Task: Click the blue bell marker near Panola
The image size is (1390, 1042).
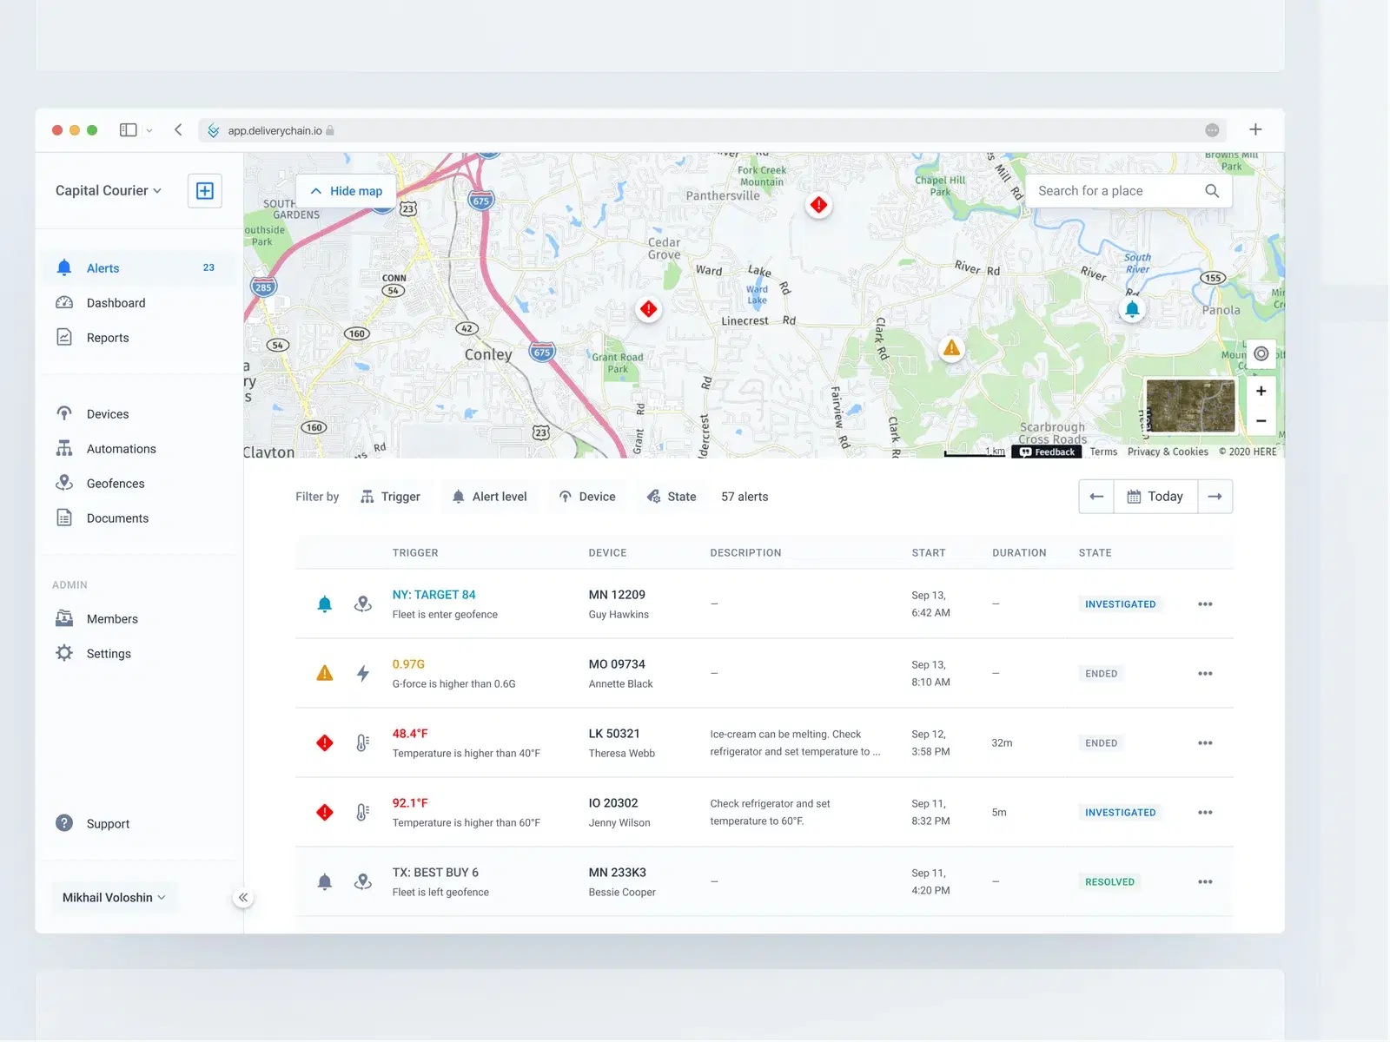Action: [x=1132, y=309]
